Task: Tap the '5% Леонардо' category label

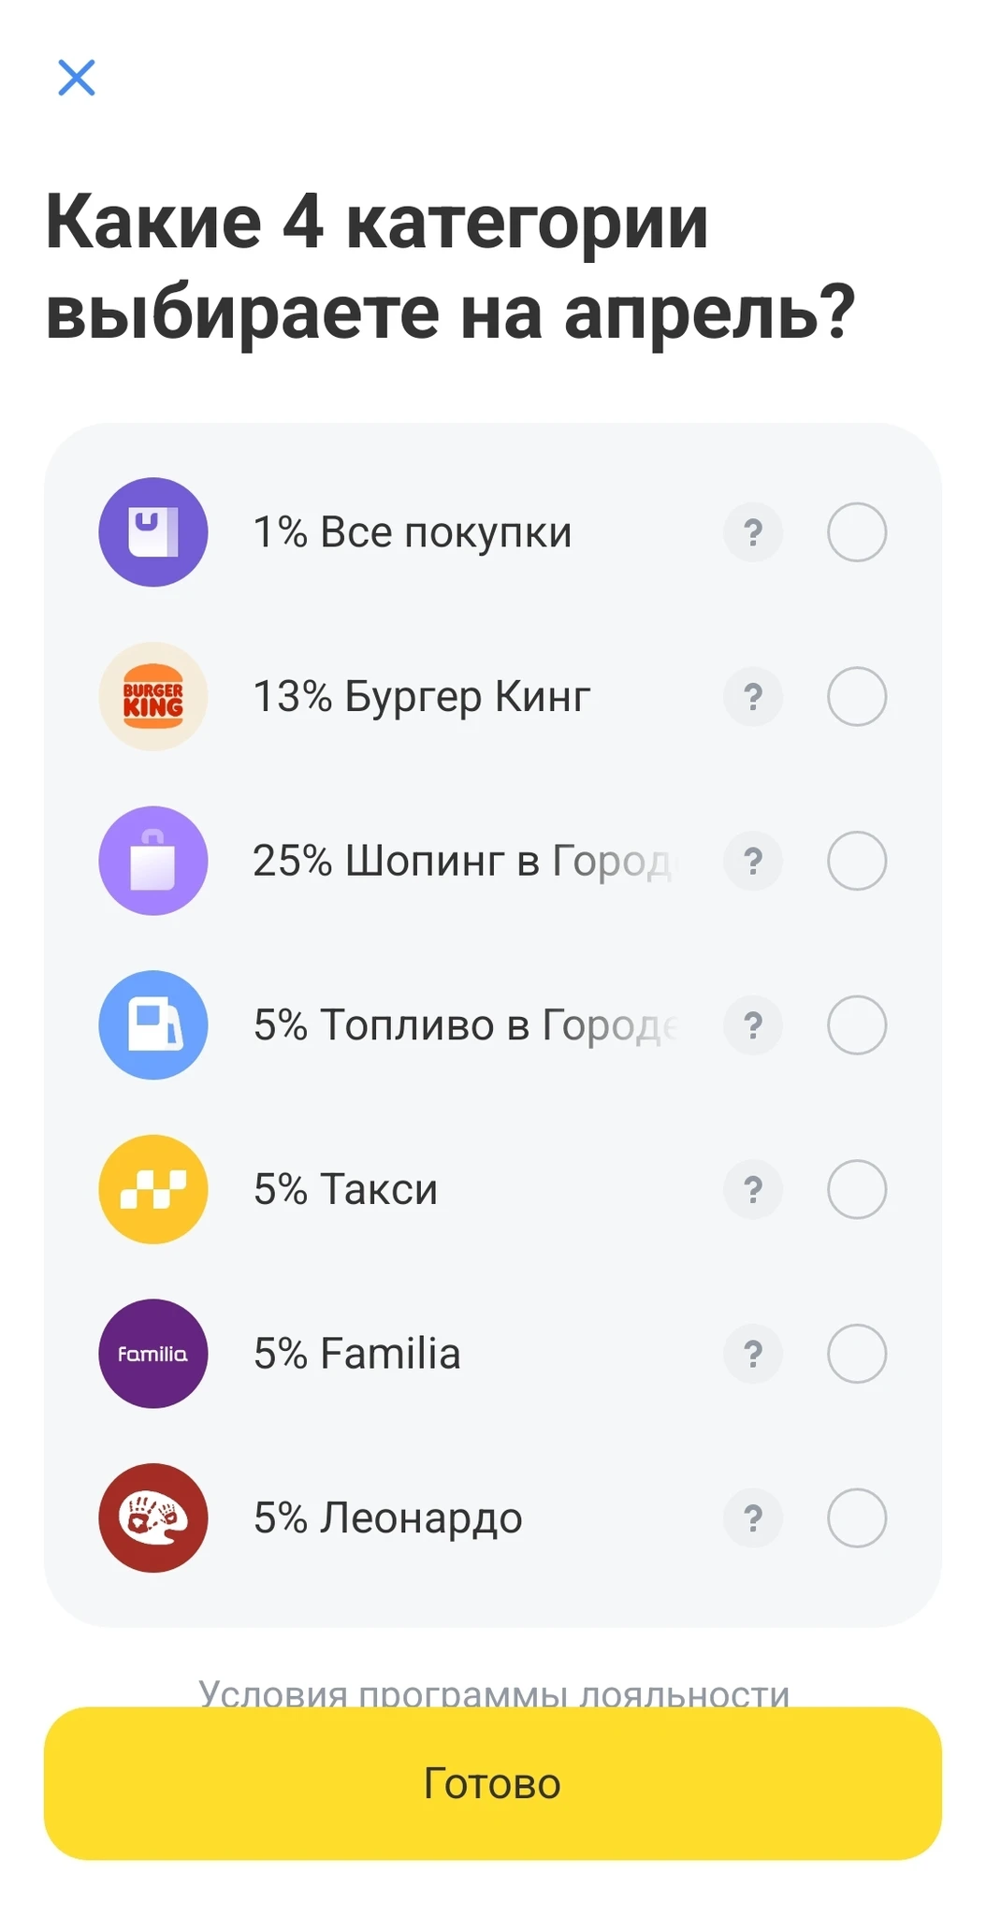Action: 388,1517
